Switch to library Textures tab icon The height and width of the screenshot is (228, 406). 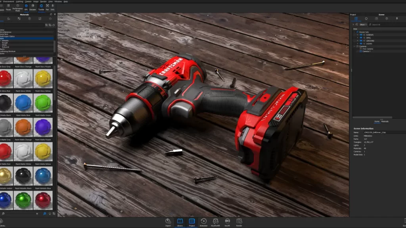click(x=19, y=19)
